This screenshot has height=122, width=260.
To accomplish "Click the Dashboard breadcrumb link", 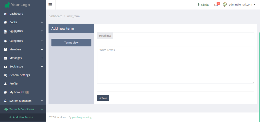I will 55,16.
